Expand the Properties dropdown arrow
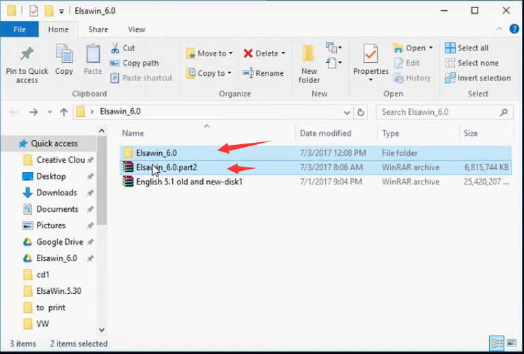Image resolution: width=524 pixels, height=354 pixels. 370,80
